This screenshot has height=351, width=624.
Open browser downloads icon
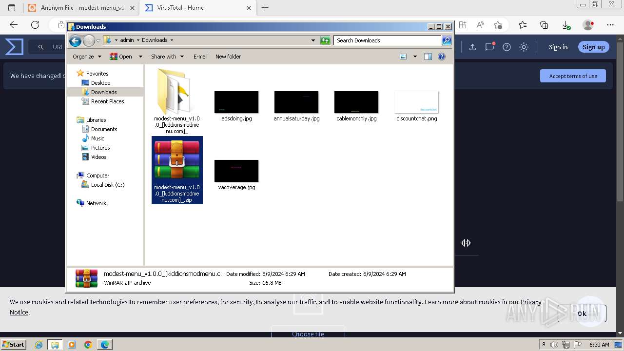566,25
